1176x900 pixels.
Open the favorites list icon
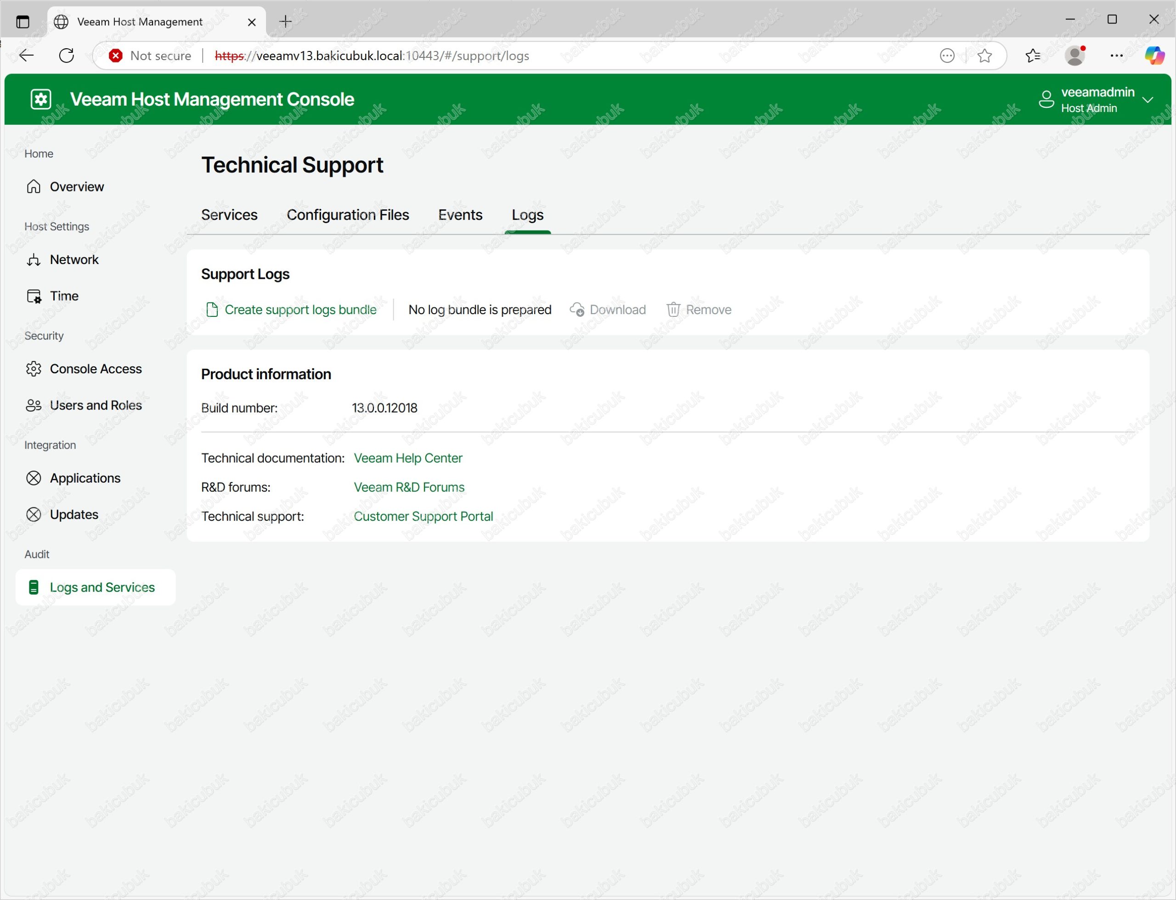[1033, 56]
